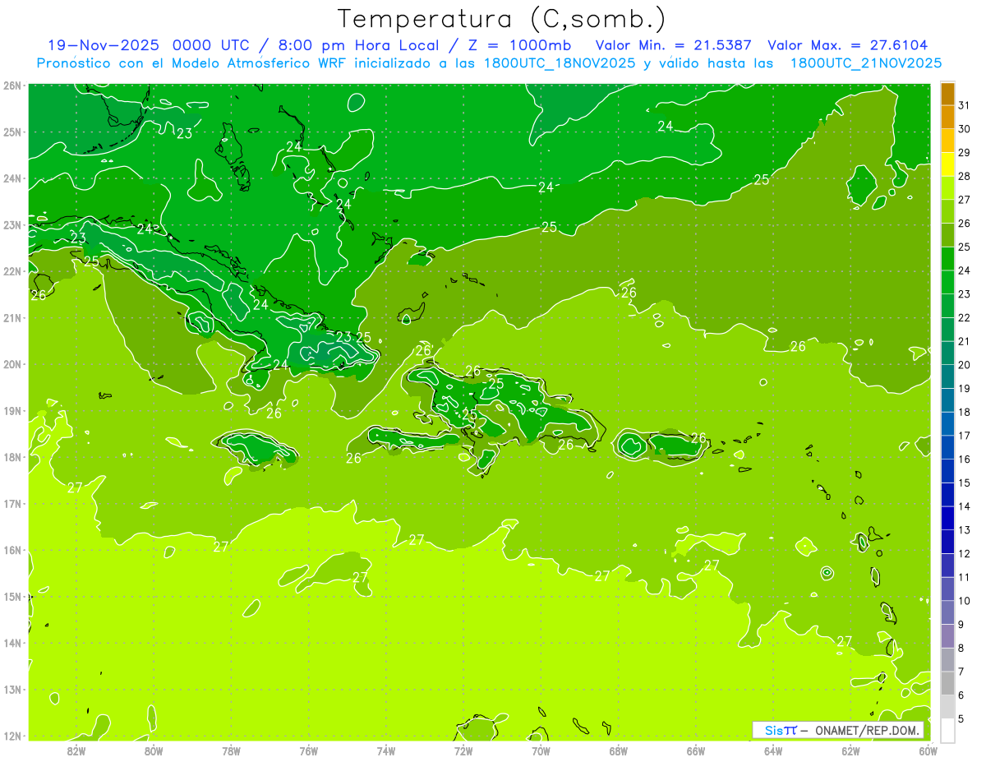The image size is (986, 762).
Task: Click the 14N latitude axis label
Action: (x=12, y=643)
